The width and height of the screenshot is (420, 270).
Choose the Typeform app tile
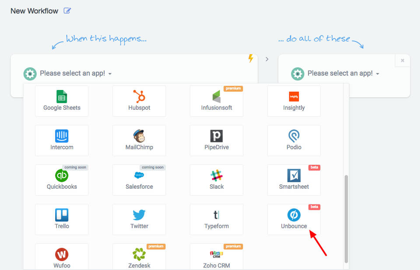[x=217, y=219]
